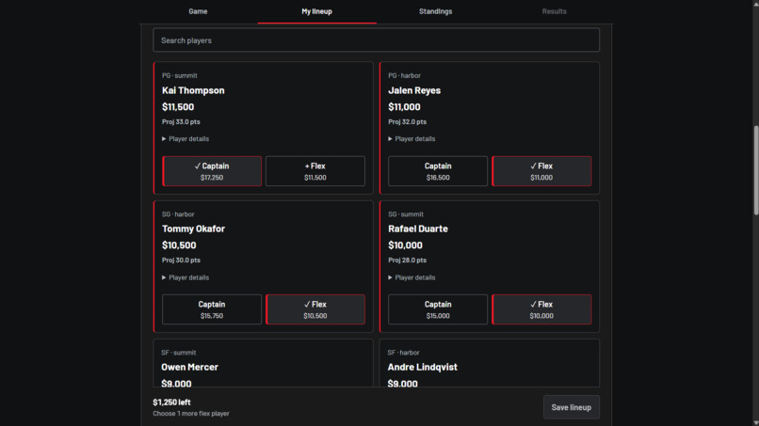The height and width of the screenshot is (426, 759).
Task: Expand Kai Thompson Player details
Action: click(186, 139)
